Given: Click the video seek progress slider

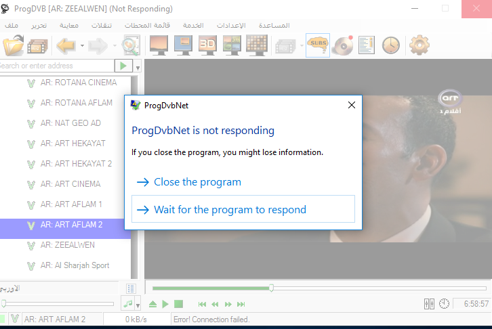Looking at the screenshot, I should 319,288.
